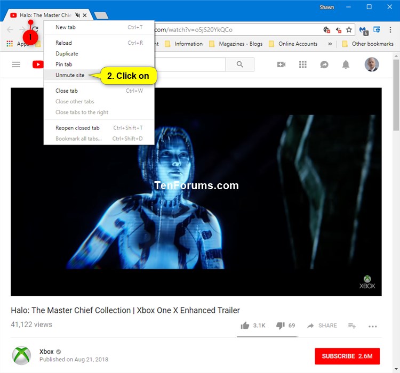Click the muted speaker icon on tab

click(x=77, y=15)
